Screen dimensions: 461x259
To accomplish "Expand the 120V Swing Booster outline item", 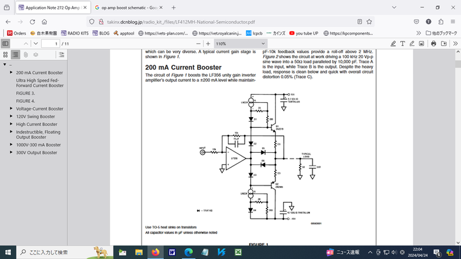I will (11, 116).
